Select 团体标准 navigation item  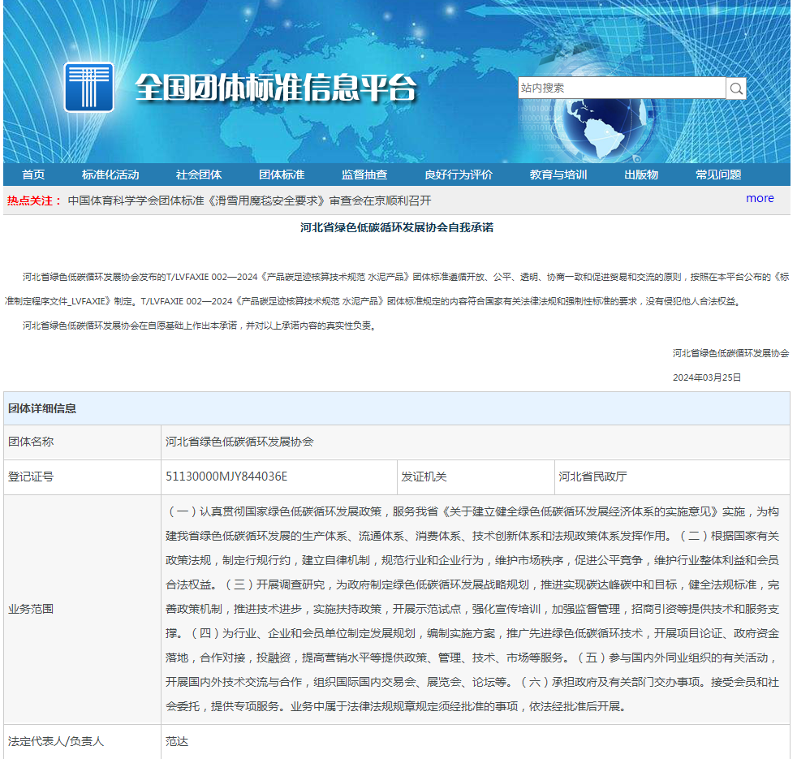click(282, 175)
